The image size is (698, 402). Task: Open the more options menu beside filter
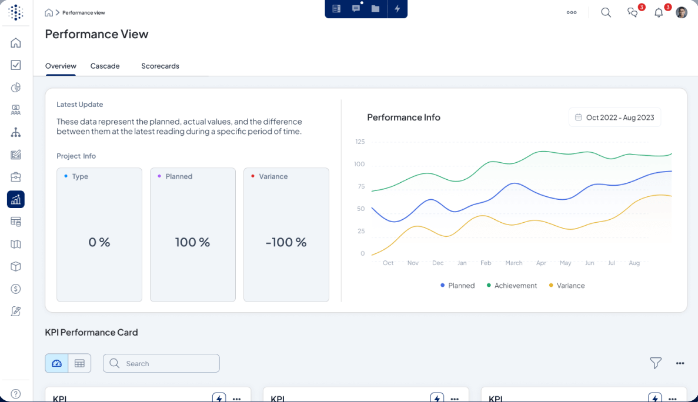click(680, 363)
